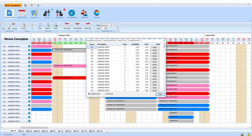Open the Customers section
The width and height of the screenshot is (252, 136).
[x=84, y=14]
